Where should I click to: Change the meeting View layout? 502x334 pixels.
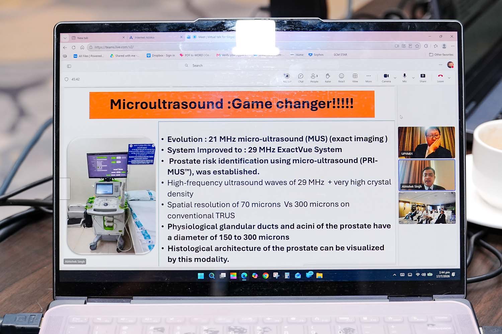[x=355, y=78]
